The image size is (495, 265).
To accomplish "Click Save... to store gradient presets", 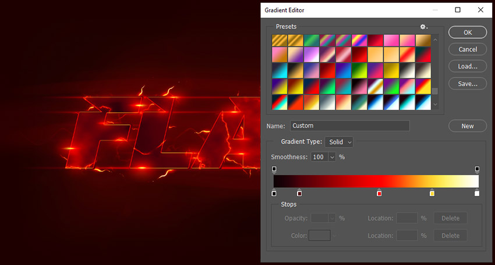I will [468, 84].
